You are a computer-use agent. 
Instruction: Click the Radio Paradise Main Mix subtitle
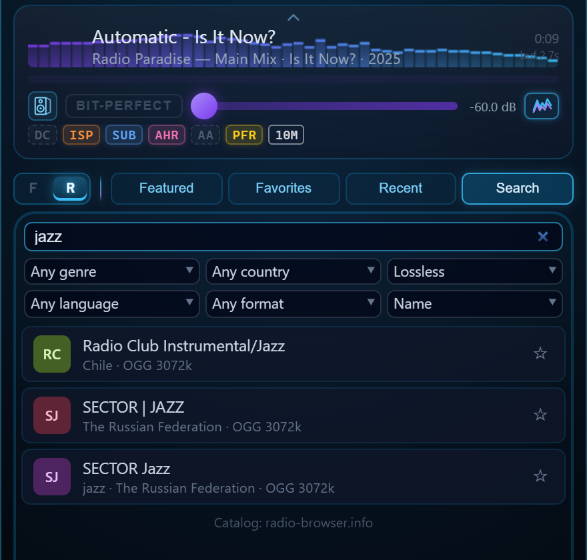tap(246, 59)
